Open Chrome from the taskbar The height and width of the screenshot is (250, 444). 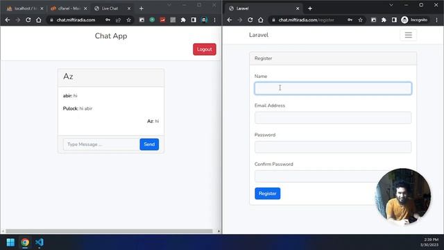25,242
